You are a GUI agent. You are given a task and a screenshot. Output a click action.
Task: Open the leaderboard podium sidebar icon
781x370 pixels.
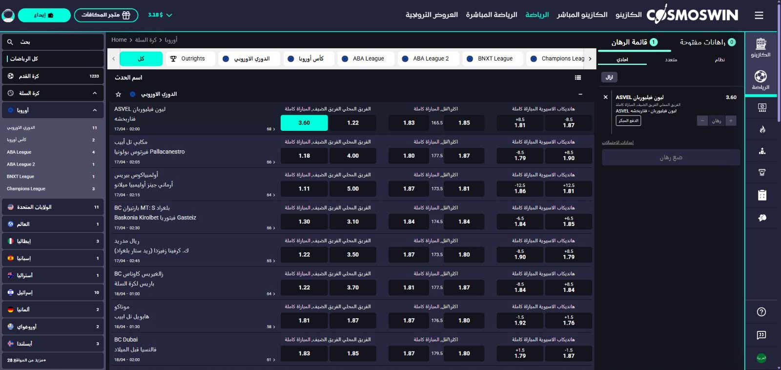click(x=762, y=151)
